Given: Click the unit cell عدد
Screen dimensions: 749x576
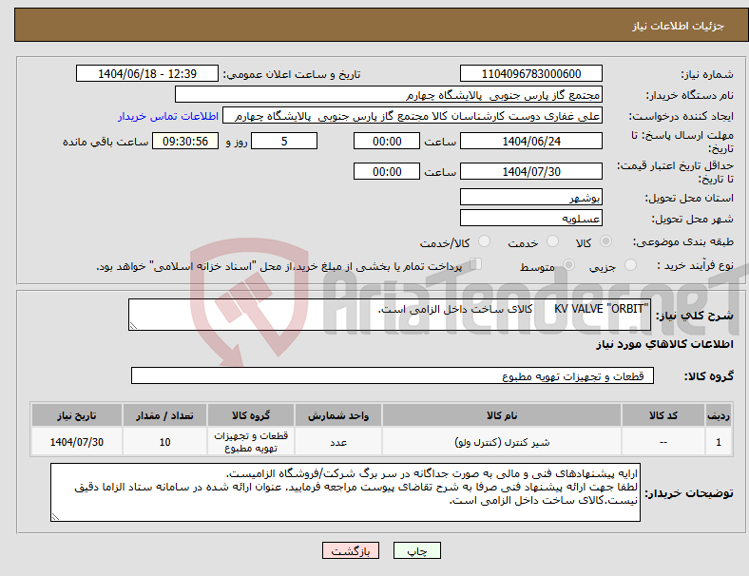Looking at the screenshot, I should (338, 442).
